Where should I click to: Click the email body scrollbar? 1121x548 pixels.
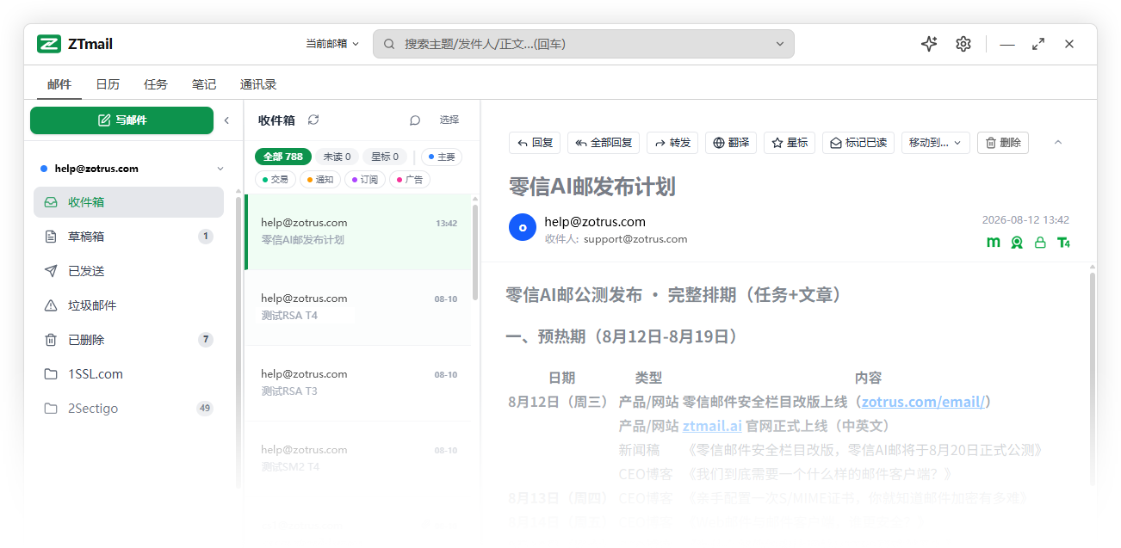[x=1092, y=379]
